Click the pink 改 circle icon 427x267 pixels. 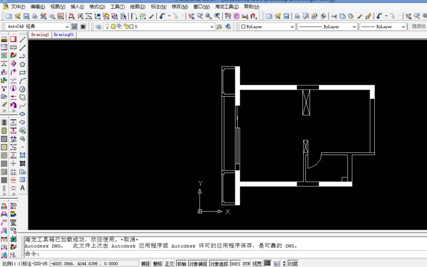[237, 16]
